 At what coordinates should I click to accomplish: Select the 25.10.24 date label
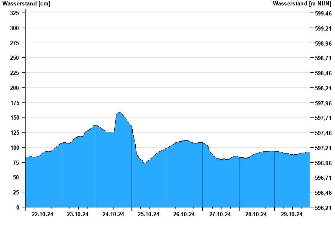[x=149, y=215]
